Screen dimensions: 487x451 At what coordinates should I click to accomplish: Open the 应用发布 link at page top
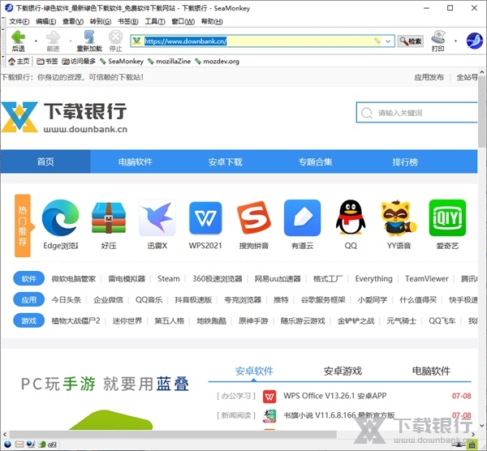(x=429, y=77)
